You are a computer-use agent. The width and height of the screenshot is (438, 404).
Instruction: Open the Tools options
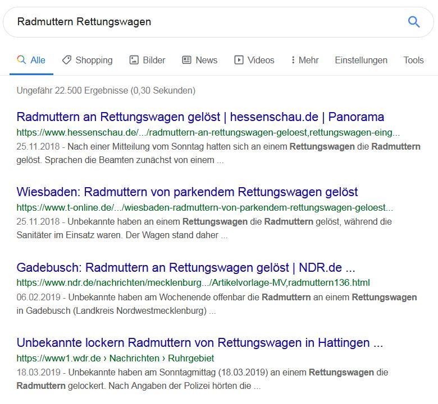click(413, 60)
